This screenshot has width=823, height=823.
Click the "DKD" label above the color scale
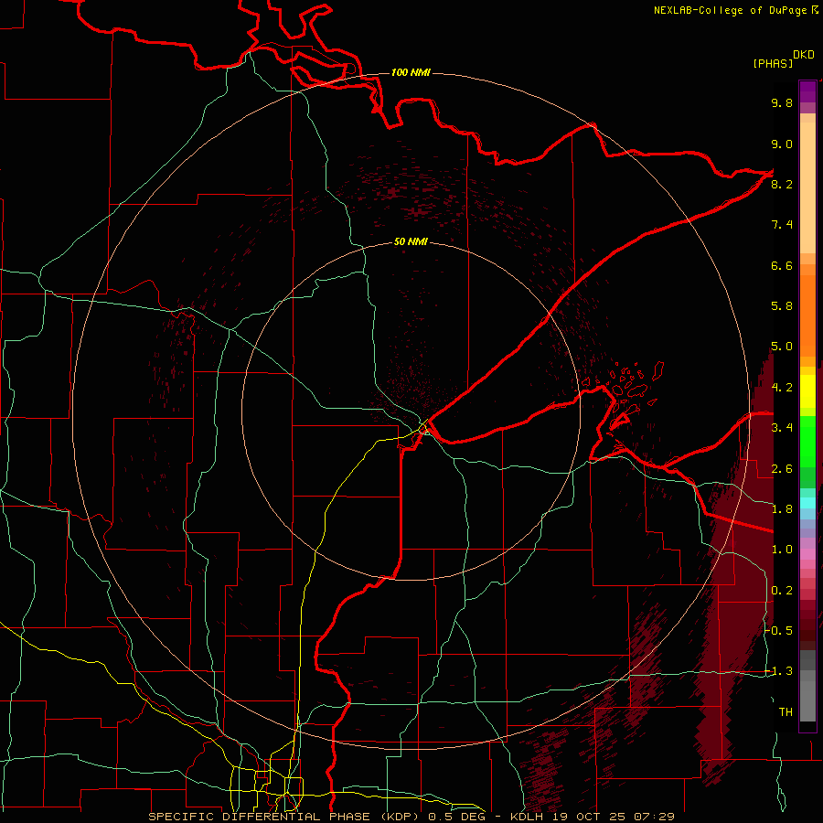point(804,55)
